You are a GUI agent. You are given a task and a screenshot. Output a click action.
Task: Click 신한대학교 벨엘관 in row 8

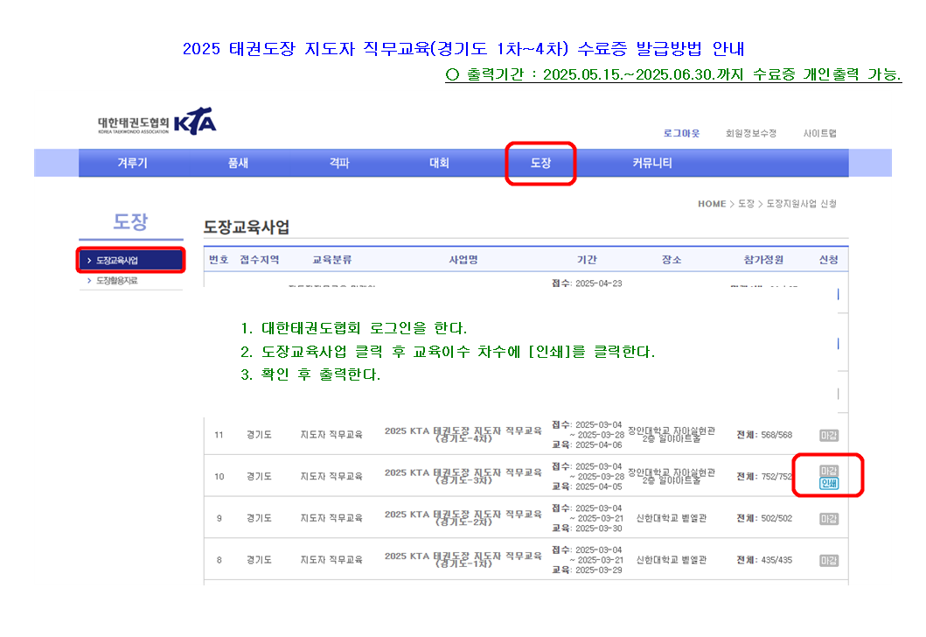pos(672,560)
